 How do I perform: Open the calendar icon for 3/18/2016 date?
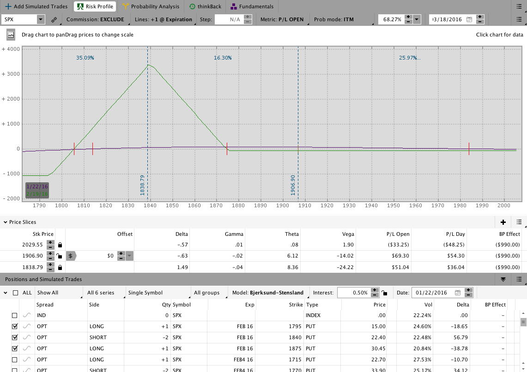(470, 19)
